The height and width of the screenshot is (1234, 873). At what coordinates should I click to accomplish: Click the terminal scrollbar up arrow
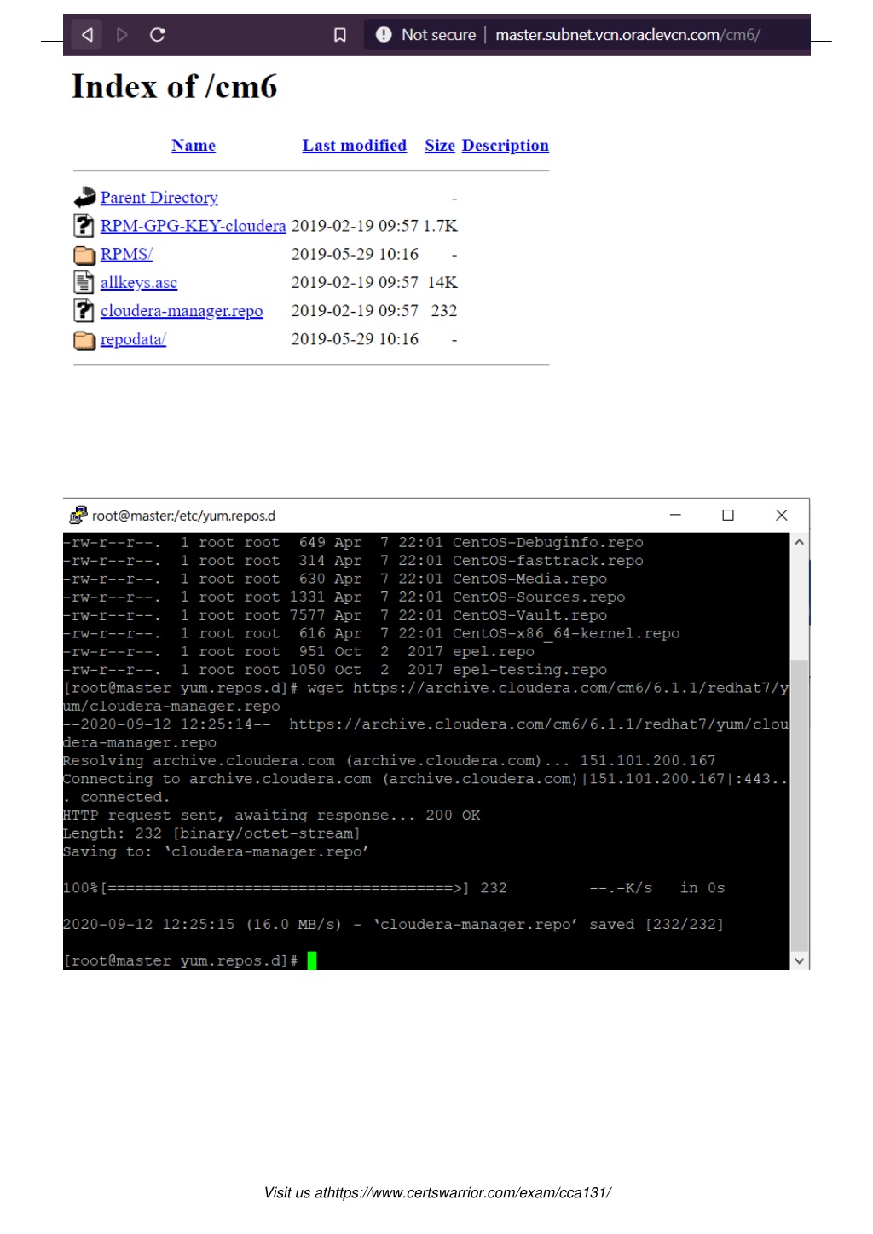tap(800, 542)
